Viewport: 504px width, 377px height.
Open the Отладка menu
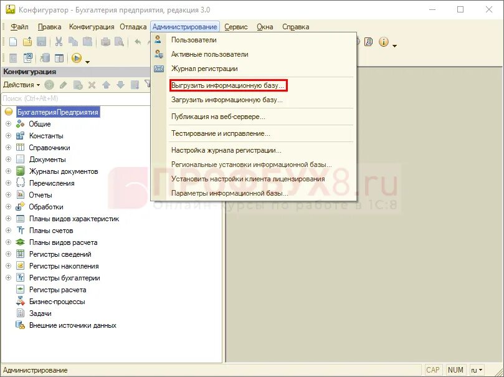(x=133, y=27)
